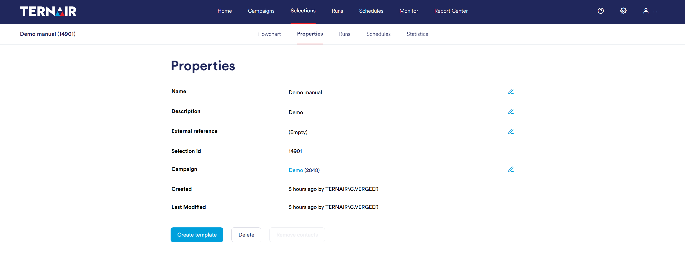Switch to the Statistics tab

tap(417, 34)
